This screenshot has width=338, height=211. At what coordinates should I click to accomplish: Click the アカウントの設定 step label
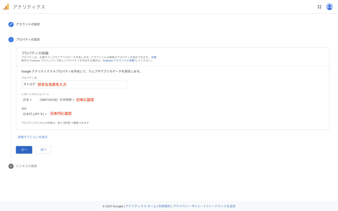point(28,24)
